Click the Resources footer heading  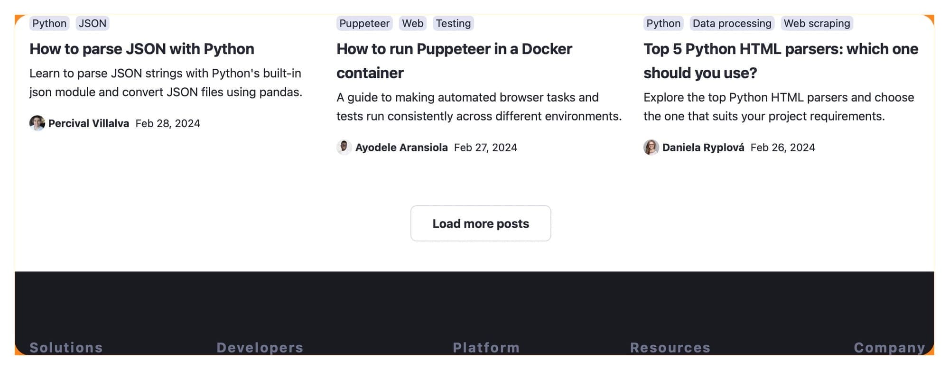point(670,348)
